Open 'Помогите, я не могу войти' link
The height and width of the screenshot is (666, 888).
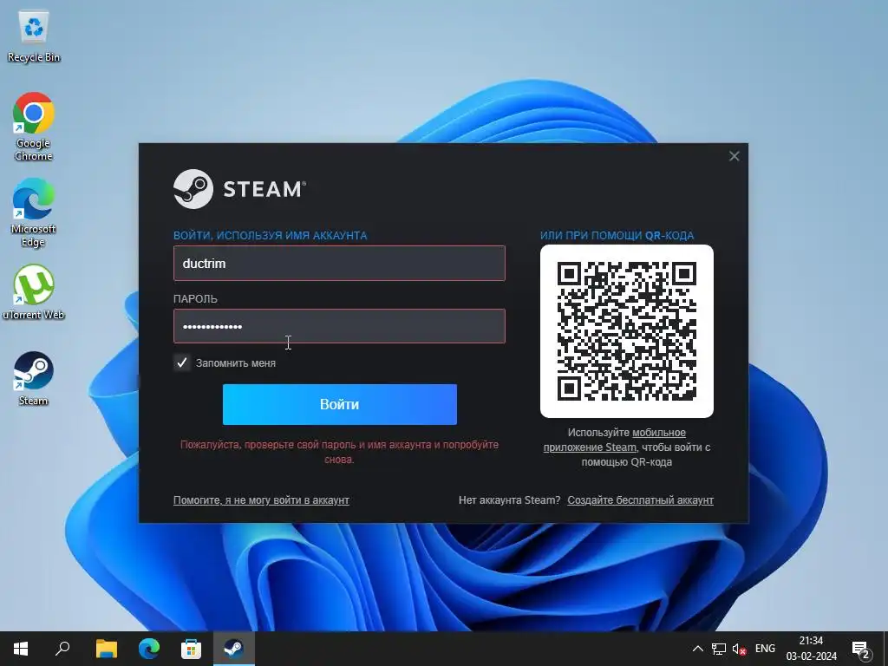click(261, 500)
